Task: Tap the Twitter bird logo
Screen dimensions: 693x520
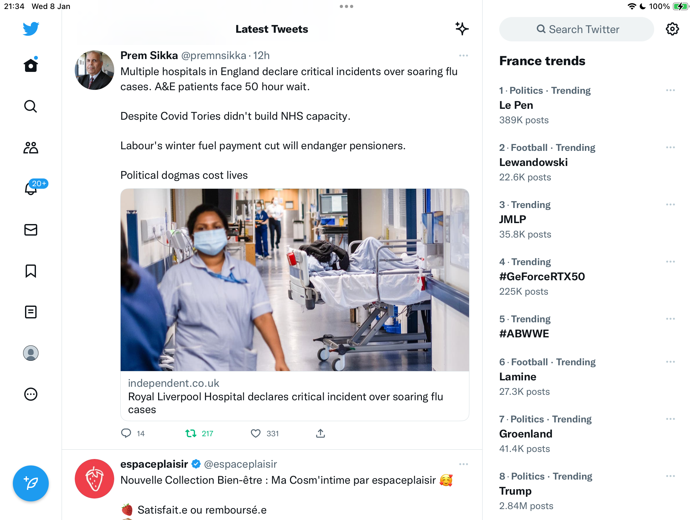Action: (31, 29)
